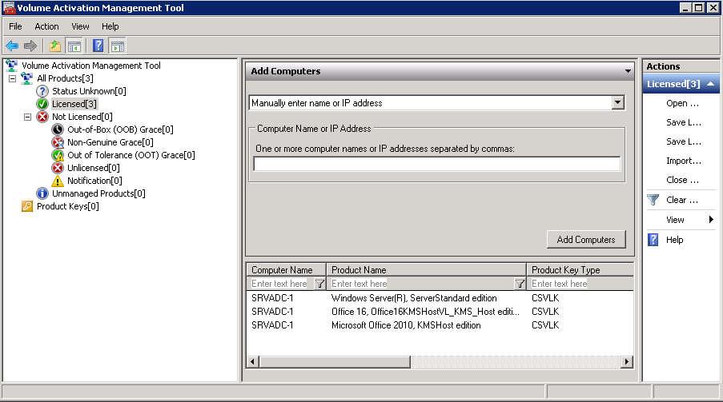Image resolution: width=723 pixels, height=402 pixels.
Task: Toggle the Show/Hide Action Pane icon
Action: click(x=118, y=46)
